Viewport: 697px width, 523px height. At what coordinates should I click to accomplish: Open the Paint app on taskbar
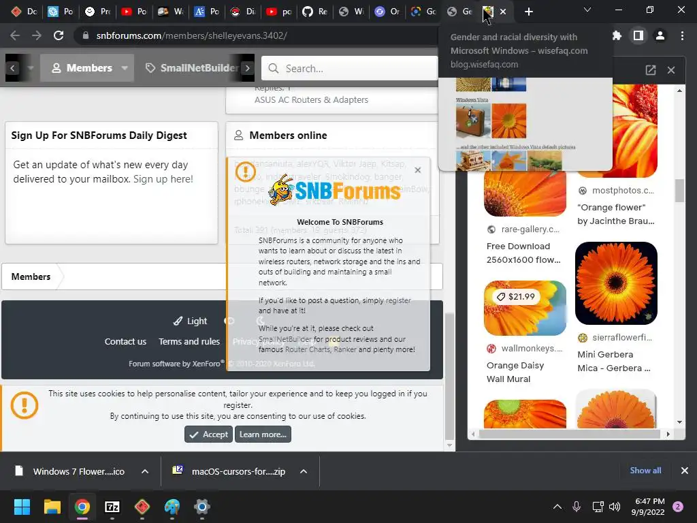[x=172, y=507]
